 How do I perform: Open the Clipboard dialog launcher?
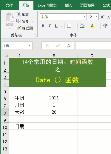coord(35,36)
